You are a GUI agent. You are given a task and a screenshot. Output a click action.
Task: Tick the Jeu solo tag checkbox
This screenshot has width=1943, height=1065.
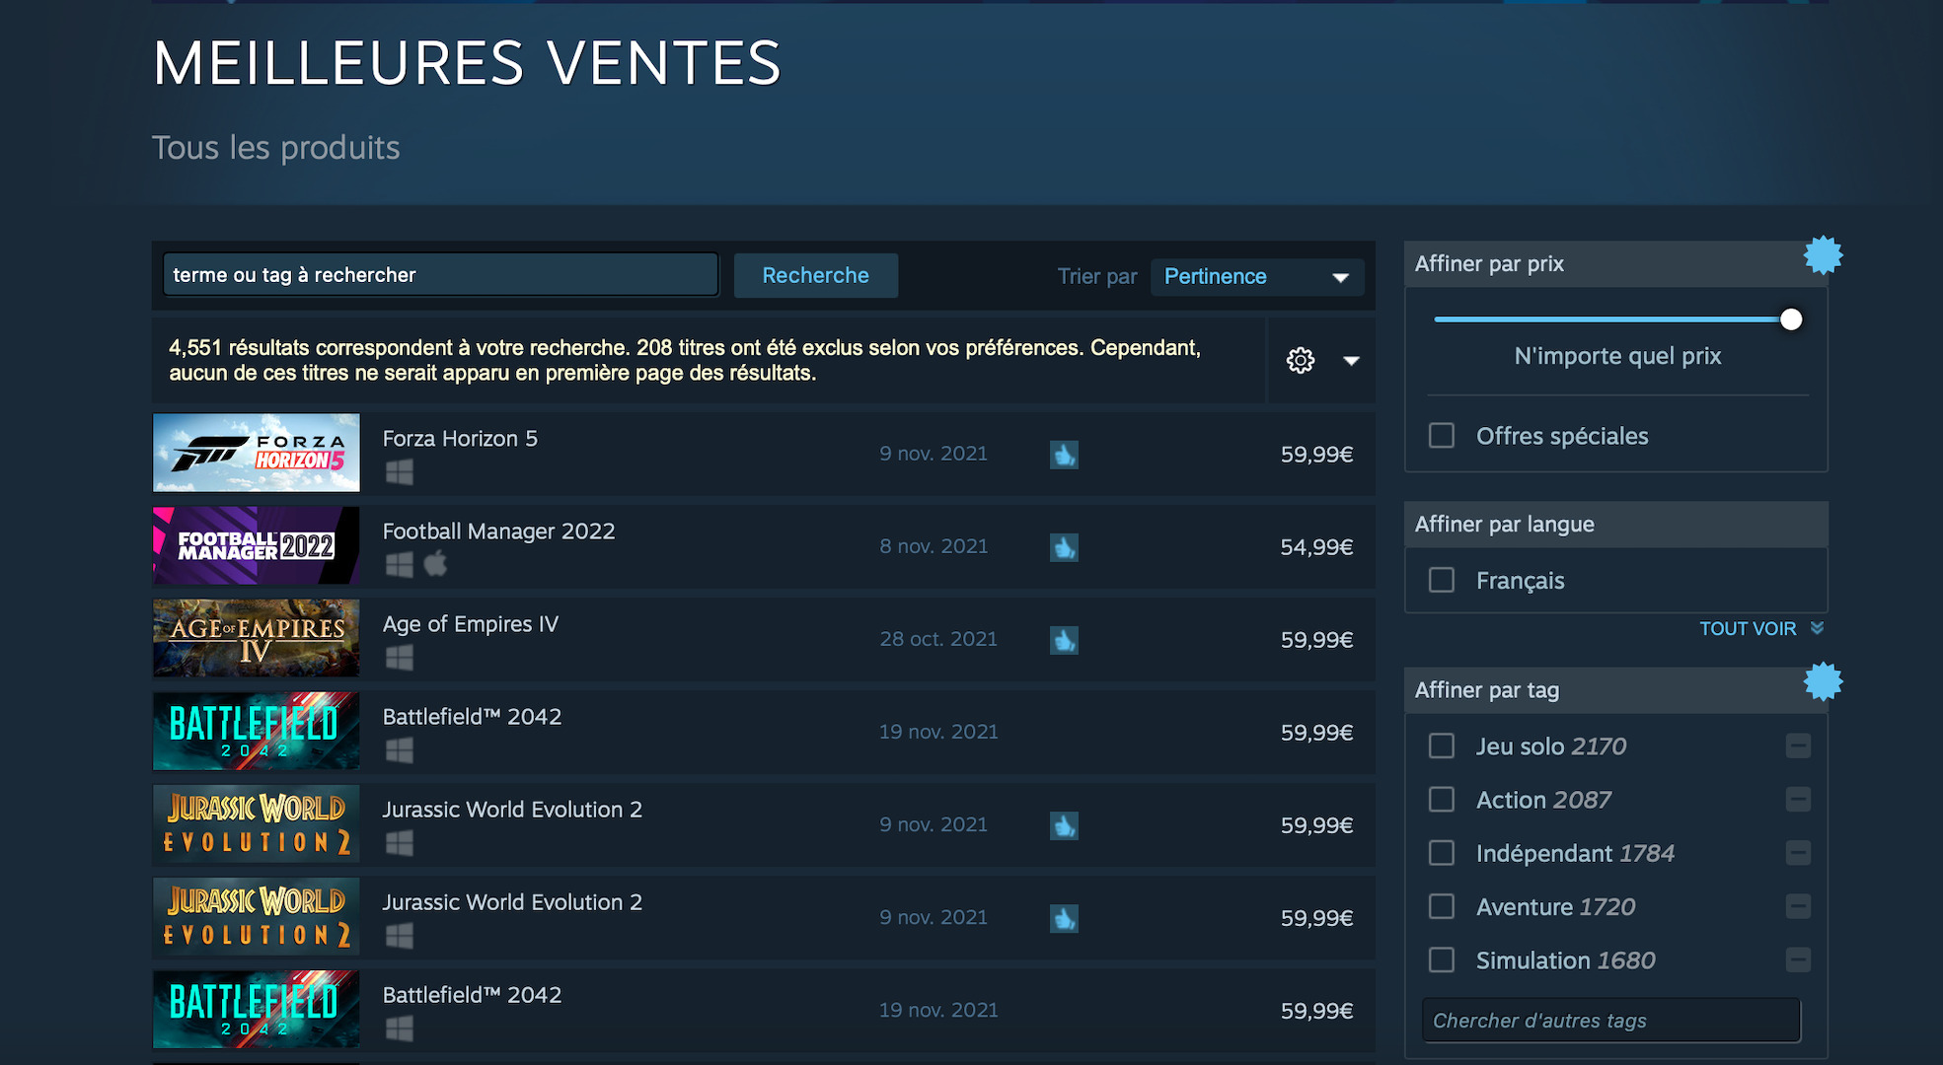click(1442, 745)
